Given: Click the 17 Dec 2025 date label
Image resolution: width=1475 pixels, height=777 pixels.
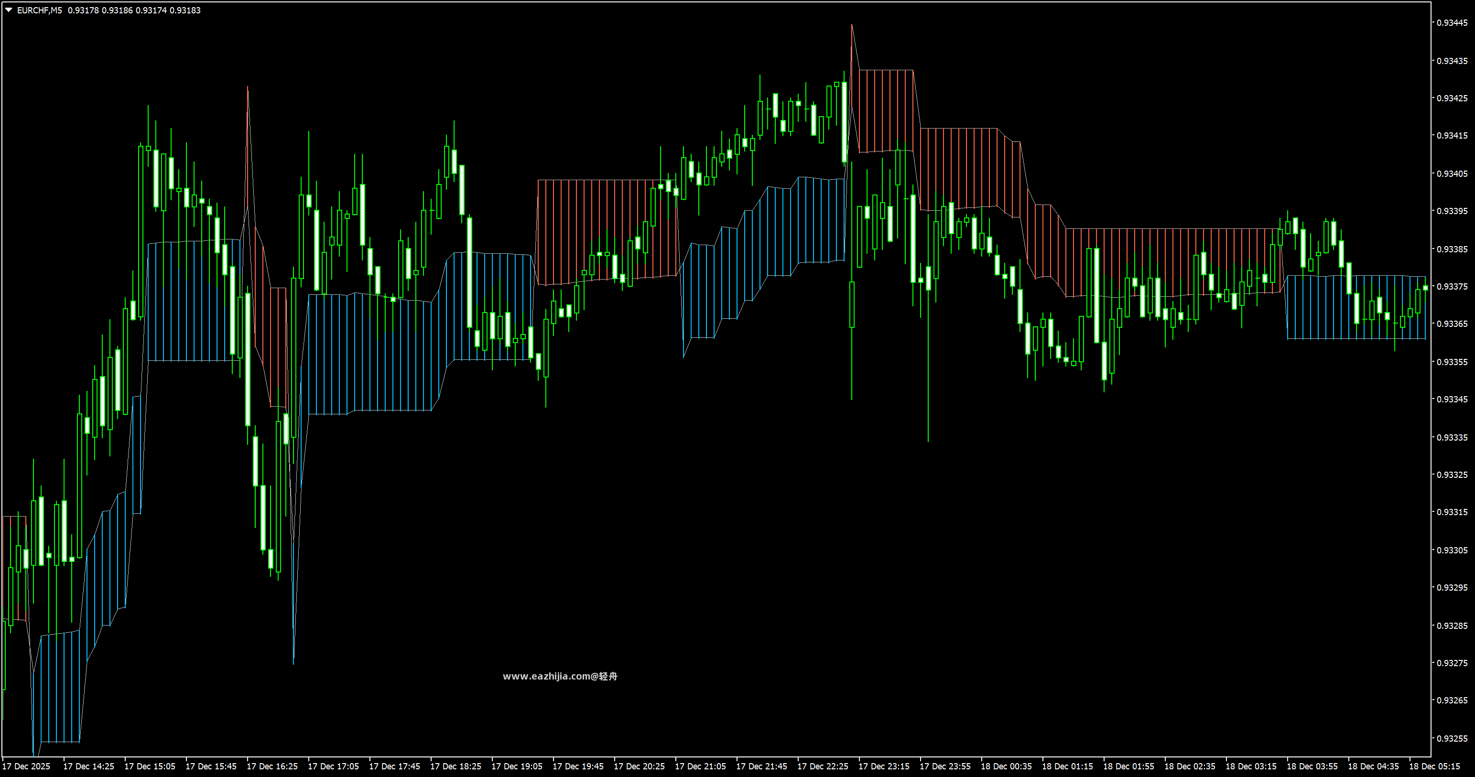Looking at the screenshot, I should coord(26,766).
